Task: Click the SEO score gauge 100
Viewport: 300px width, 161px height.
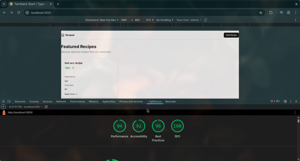Action: [x=177, y=126]
